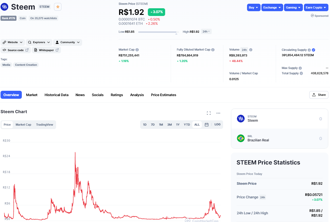The width and height of the screenshot is (330, 222).
Task: Click the Max Supply info icon
Action: tap(300, 68)
